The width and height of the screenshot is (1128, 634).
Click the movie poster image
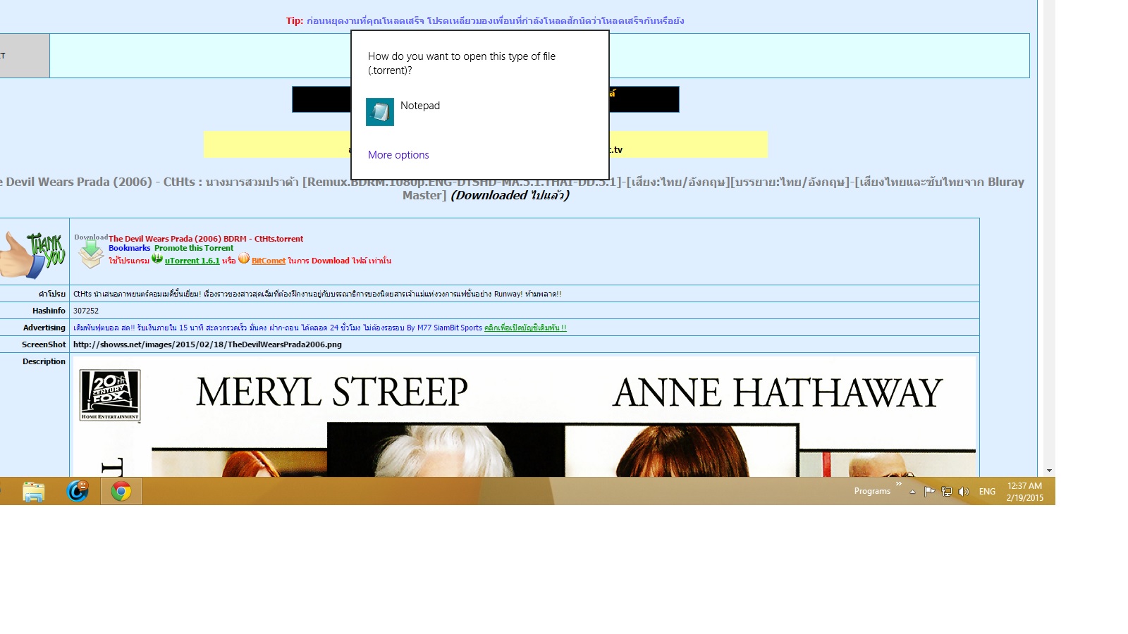(x=524, y=416)
